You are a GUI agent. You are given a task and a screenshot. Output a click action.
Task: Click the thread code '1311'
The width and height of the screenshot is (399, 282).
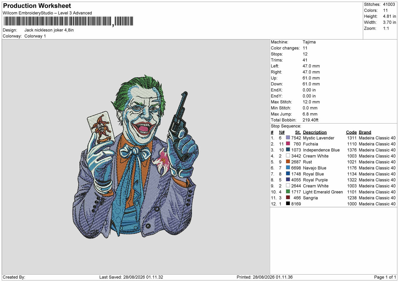pos(352,138)
